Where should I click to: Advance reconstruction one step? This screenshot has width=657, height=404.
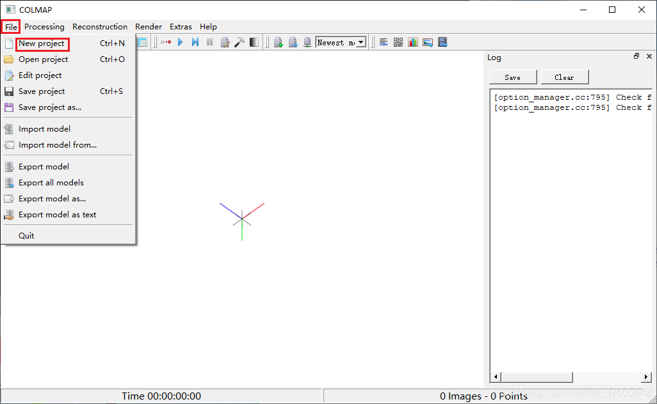(x=195, y=42)
